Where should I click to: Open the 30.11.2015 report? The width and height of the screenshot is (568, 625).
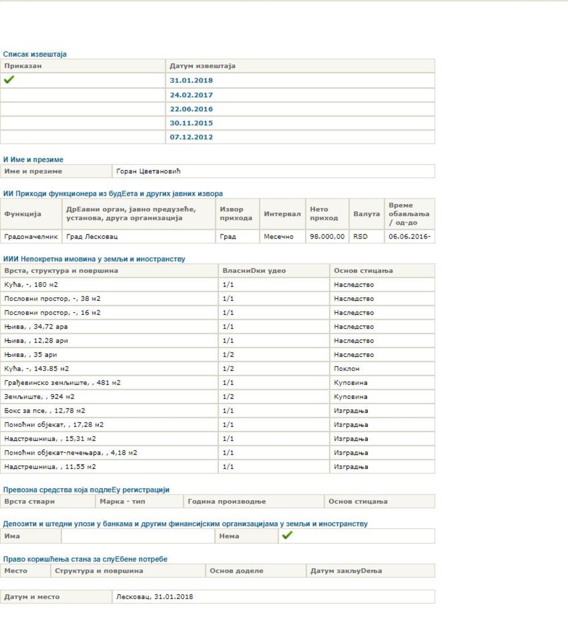tap(191, 123)
